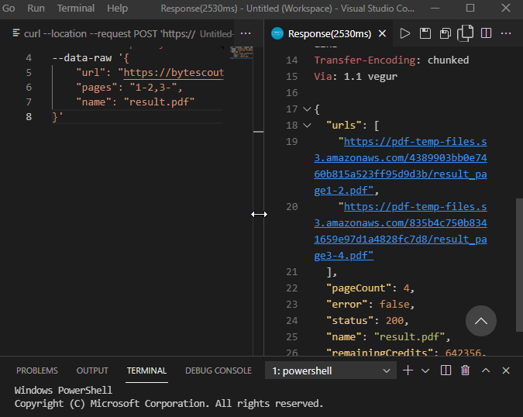
Task: Click the Transfer-Encoding: chunked header line
Action: 391,60
